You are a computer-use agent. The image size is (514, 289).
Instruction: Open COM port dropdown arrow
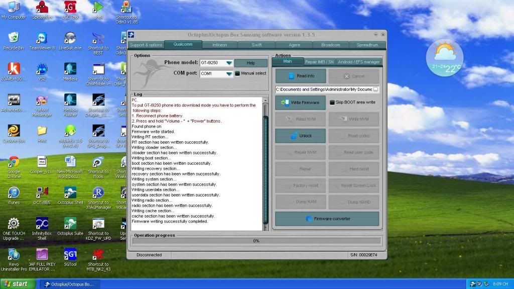[x=229, y=73]
